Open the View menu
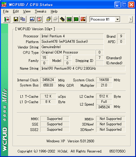The height and width of the screenshot is (157, 136). (27, 11)
